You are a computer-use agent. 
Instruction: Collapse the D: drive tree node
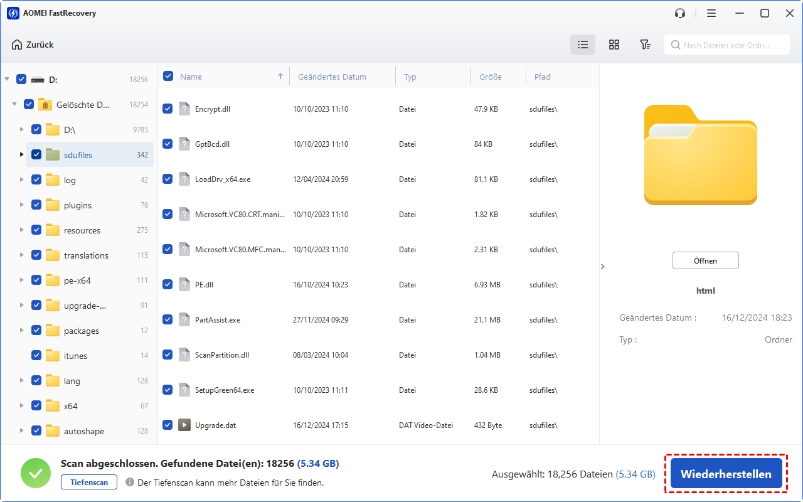[x=7, y=80]
